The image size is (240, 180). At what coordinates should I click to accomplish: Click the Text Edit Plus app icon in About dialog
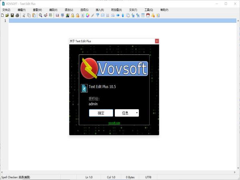point(84,88)
